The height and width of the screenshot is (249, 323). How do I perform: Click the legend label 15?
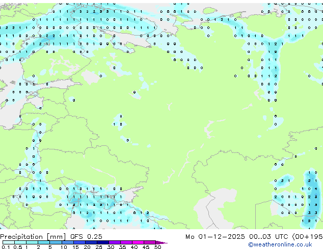(x=75, y=247)
